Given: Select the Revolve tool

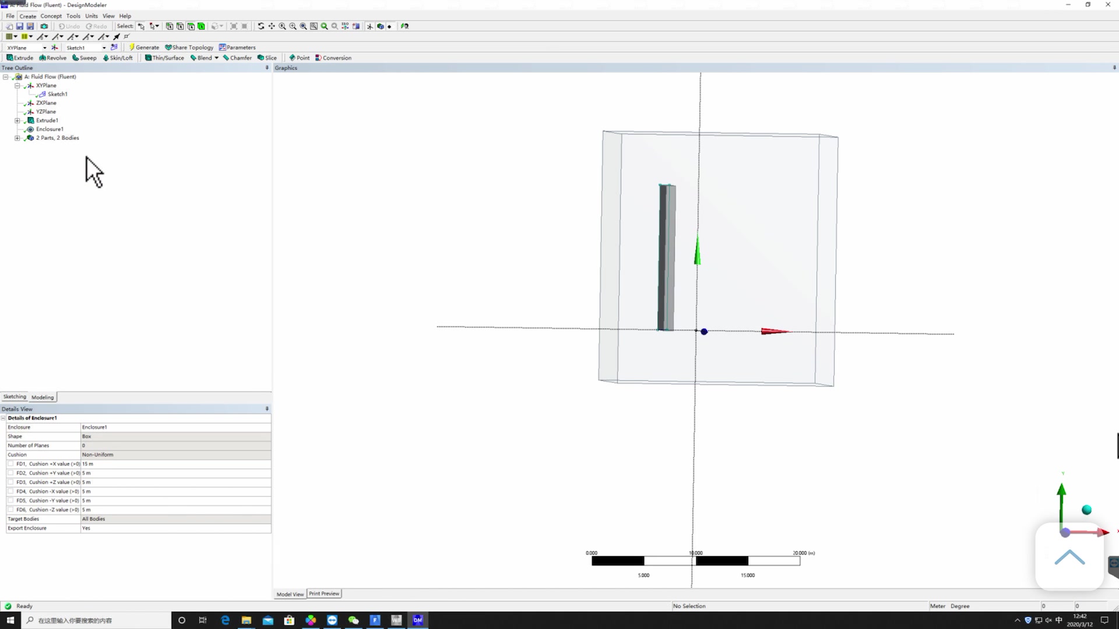Looking at the screenshot, I should tap(52, 58).
